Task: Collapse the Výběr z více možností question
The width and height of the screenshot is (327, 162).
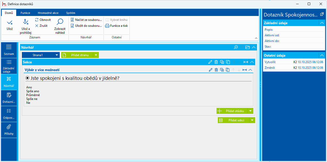Action: 250,70
